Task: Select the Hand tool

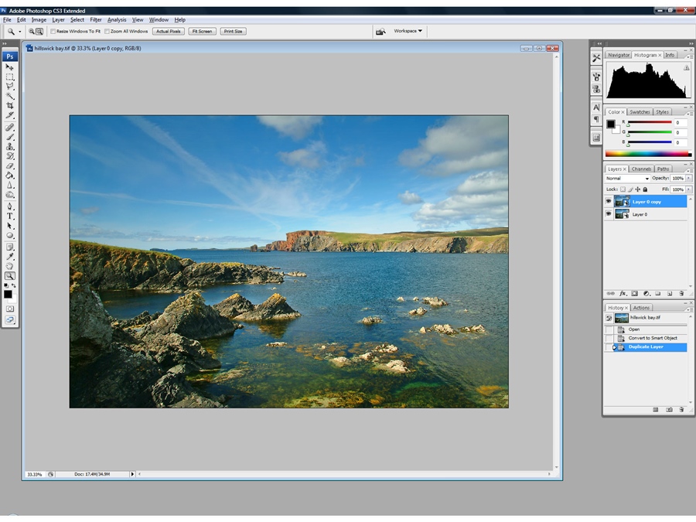Action: tap(10, 266)
